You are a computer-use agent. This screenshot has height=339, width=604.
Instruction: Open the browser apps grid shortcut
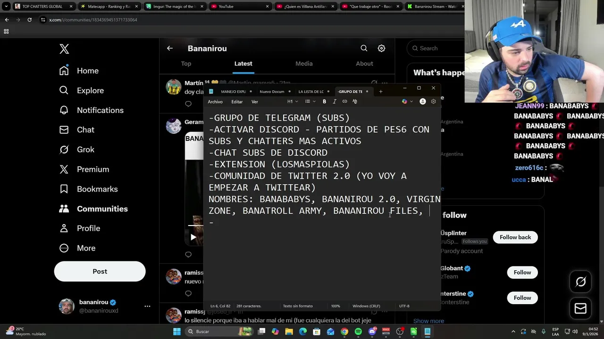6,32
